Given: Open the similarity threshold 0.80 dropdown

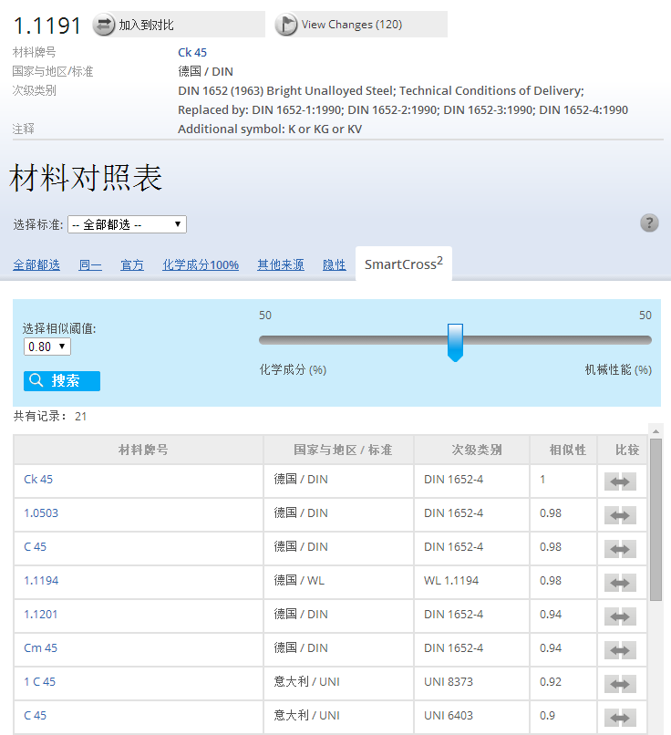Looking at the screenshot, I should (47, 347).
